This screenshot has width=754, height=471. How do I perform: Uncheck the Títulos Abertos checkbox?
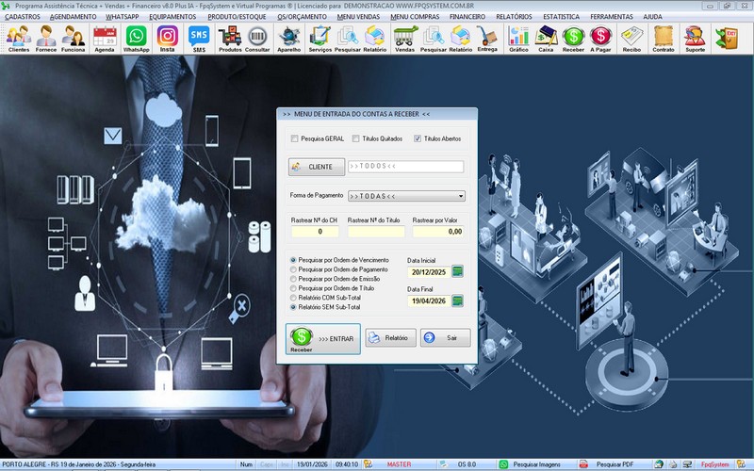click(x=418, y=138)
